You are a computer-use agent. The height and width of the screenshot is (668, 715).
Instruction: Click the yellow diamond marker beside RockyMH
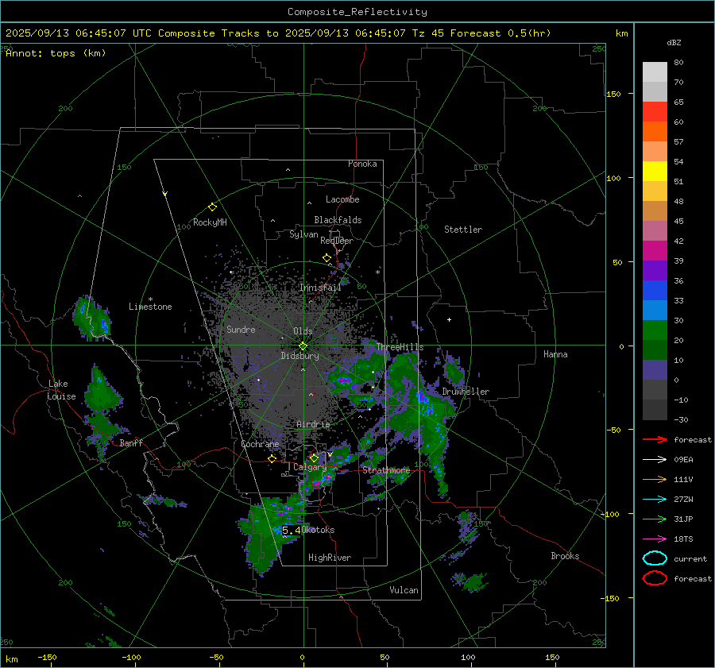212,207
